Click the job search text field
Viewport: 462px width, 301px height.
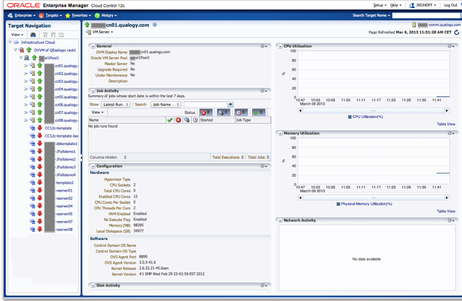[205, 104]
